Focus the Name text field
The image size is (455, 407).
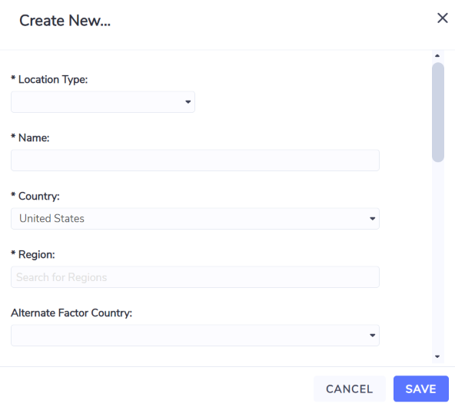point(195,160)
